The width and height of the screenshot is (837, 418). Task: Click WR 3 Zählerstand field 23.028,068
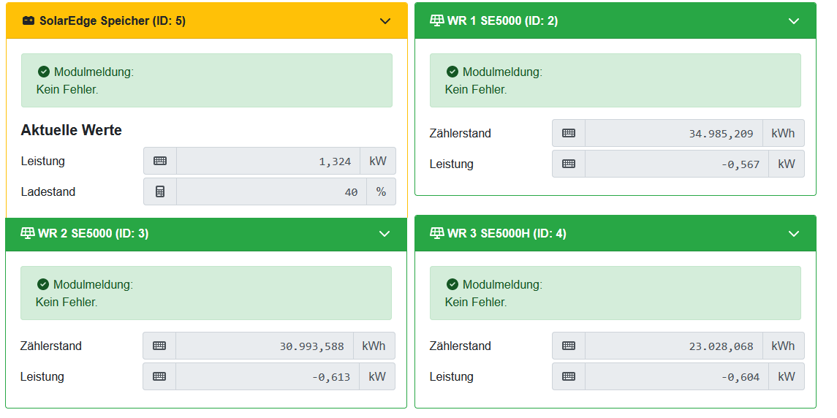(673, 346)
